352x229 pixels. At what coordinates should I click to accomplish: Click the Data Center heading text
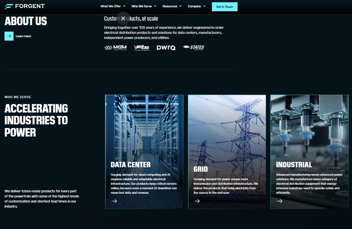131,165
